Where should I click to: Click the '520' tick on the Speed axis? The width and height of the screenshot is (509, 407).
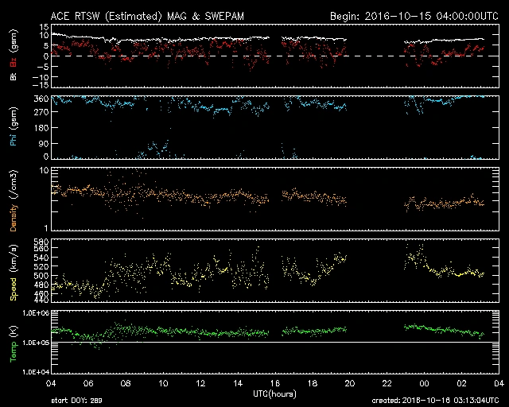point(41,266)
